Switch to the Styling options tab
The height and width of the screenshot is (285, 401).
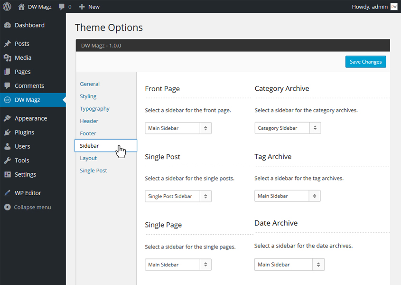pos(88,96)
